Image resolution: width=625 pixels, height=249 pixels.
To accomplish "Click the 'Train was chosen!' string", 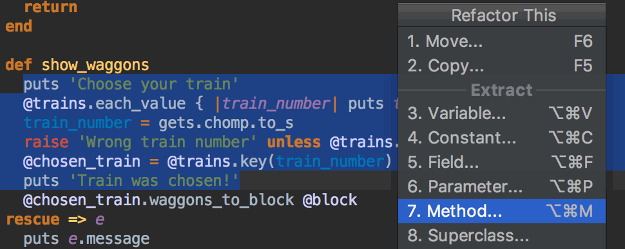I will point(153,181).
